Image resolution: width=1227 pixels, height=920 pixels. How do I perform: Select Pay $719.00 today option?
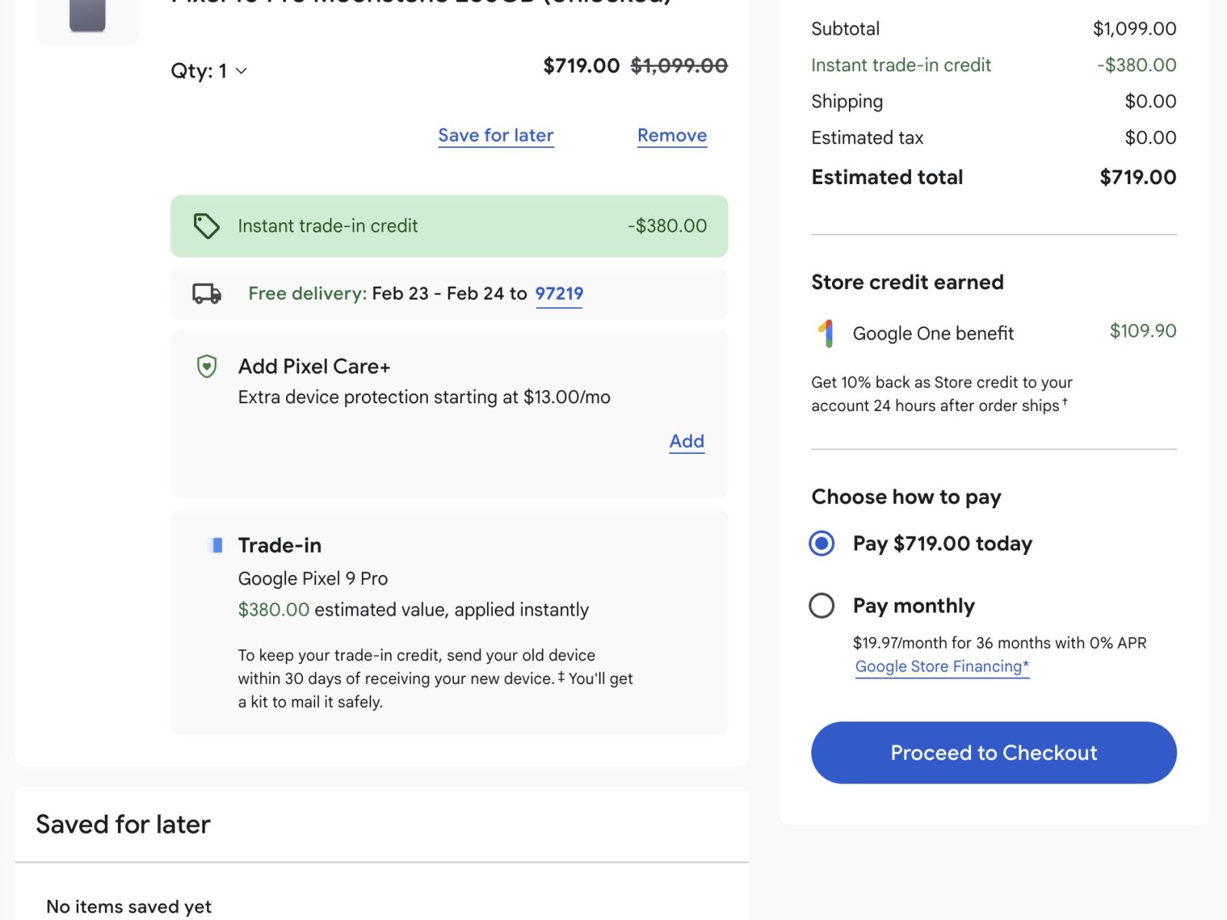[821, 544]
